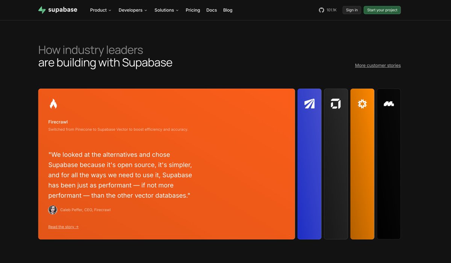Expand the Solutions menu
The height and width of the screenshot is (263, 451).
[x=166, y=10]
